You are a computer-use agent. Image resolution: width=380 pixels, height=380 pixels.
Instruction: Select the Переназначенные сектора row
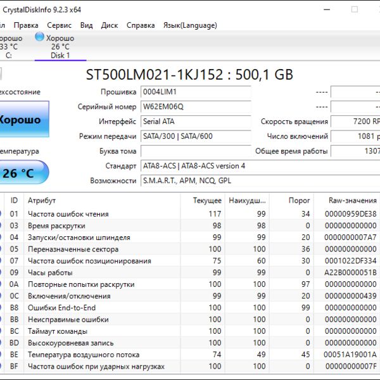tap(190, 249)
